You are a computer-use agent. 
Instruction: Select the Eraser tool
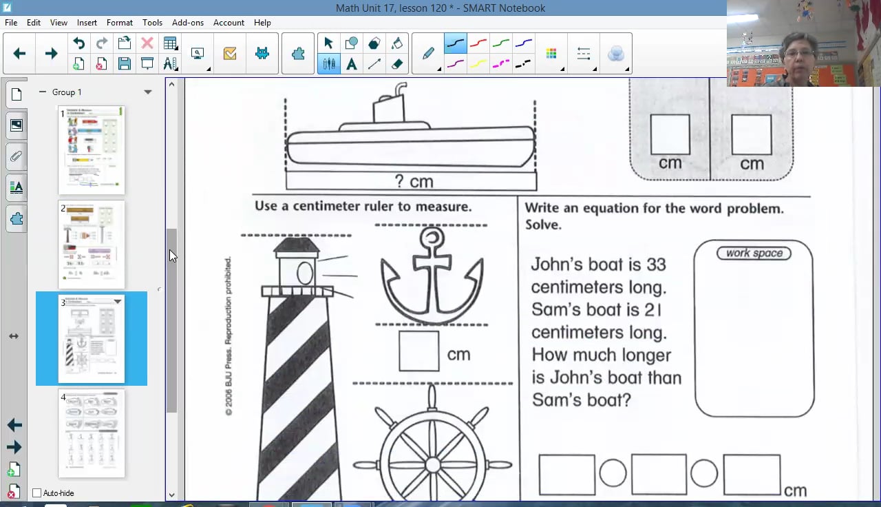[397, 64]
